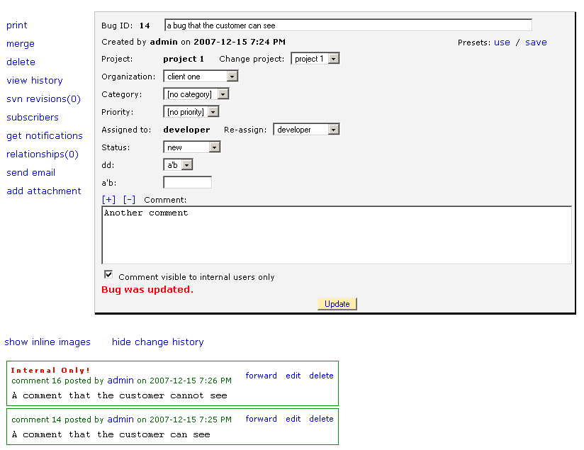
Task: Click get notifications
Action: [45, 135]
